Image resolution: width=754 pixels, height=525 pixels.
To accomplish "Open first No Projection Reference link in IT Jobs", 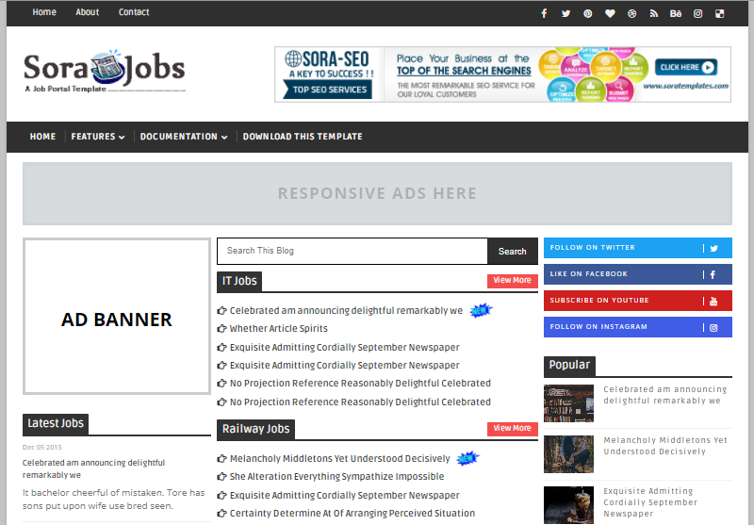I will point(360,384).
